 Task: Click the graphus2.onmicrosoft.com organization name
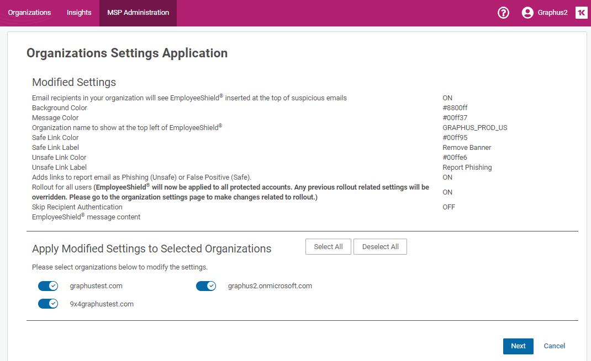pyautogui.click(x=270, y=286)
